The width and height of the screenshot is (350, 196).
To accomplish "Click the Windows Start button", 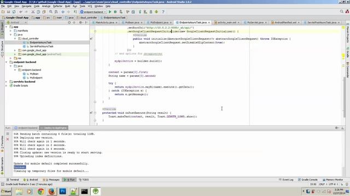I will (x=6, y=191).
